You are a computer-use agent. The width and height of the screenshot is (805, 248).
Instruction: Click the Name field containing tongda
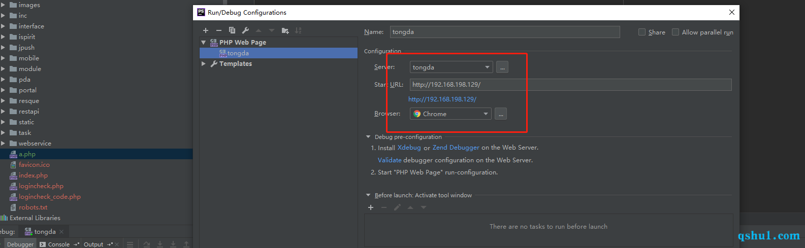point(505,32)
